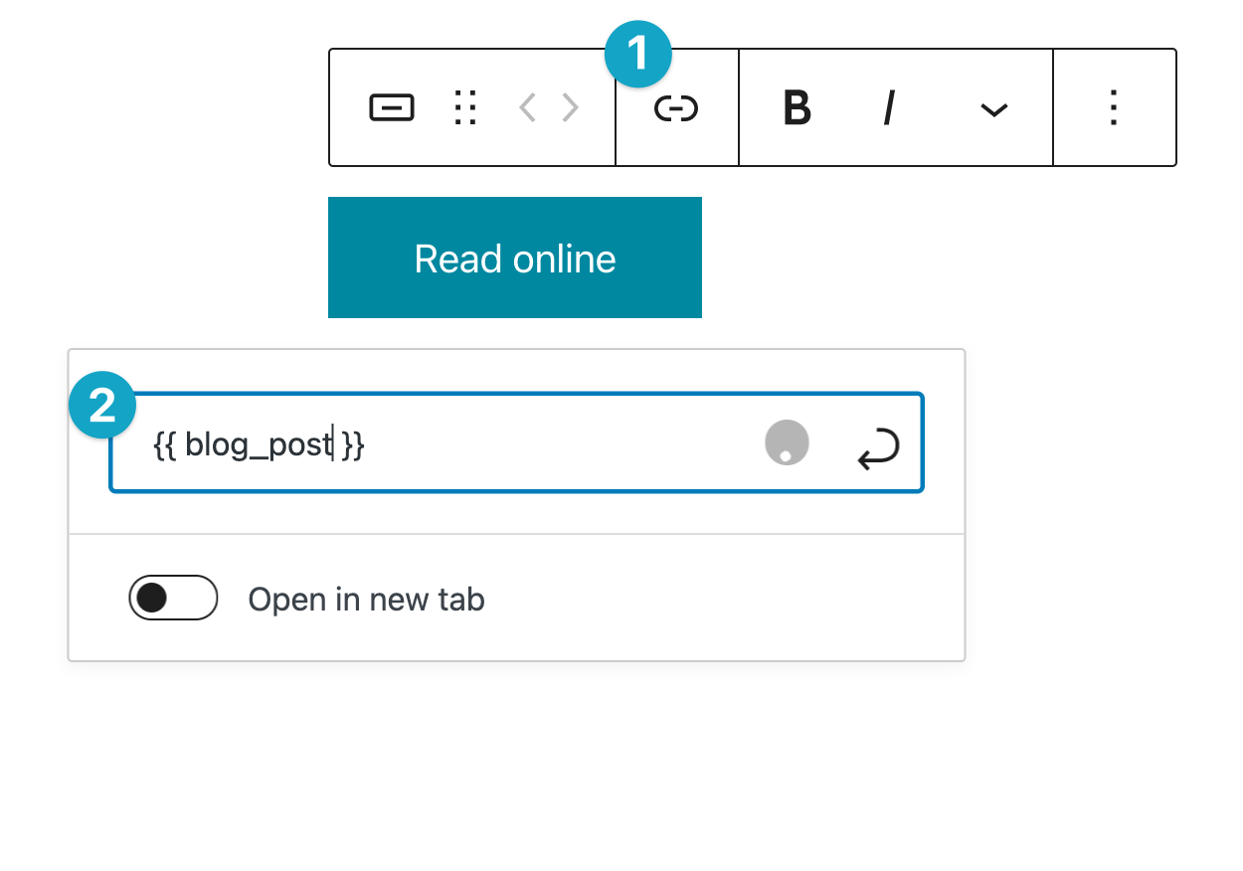Change the button block type

pyautogui.click(x=392, y=107)
